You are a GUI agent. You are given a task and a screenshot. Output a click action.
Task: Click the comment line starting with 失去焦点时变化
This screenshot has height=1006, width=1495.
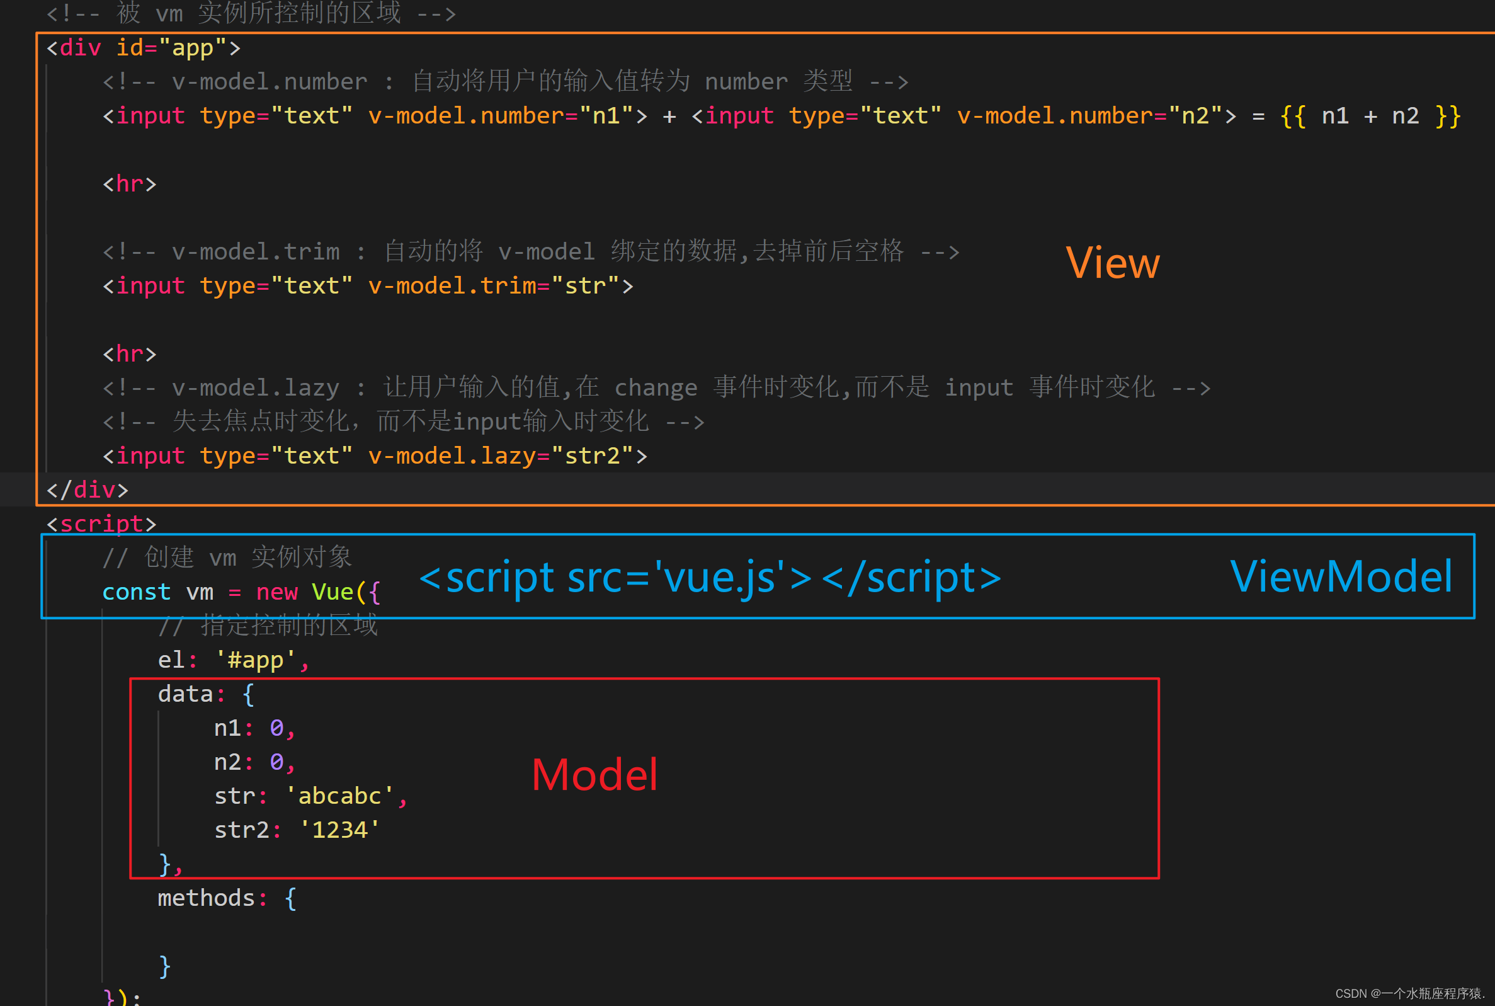coord(404,421)
